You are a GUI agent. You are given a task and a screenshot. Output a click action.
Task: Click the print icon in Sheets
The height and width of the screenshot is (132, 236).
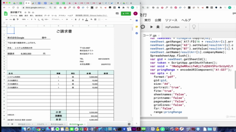click(x=14, y=19)
